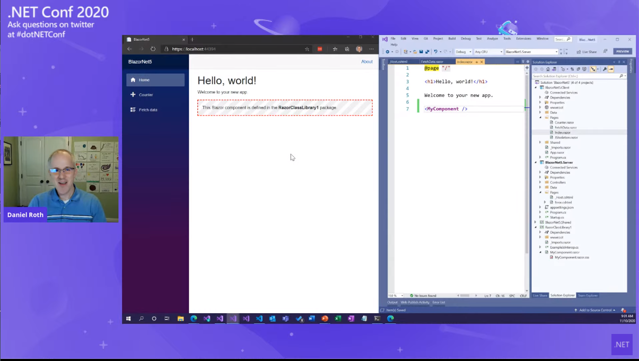Viewport: 639px width, 361px height.
Task: Refresh the browser page
Action: [153, 49]
